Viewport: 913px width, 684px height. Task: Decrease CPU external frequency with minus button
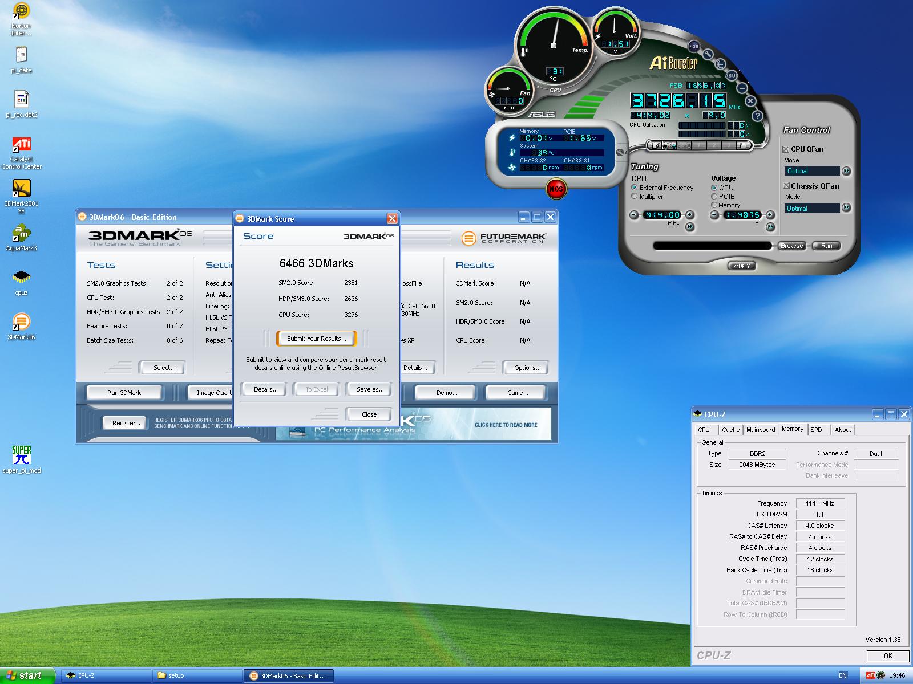634,215
